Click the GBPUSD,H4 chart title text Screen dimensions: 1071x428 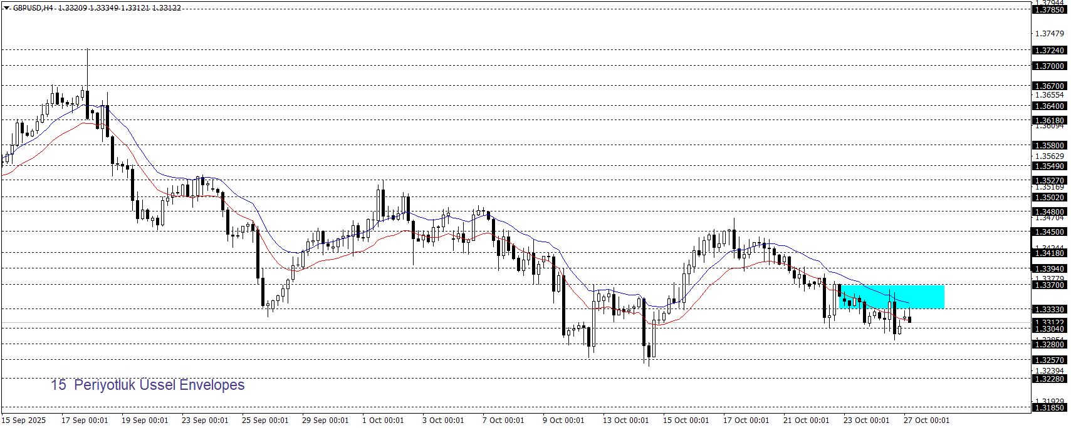[33, 8]
